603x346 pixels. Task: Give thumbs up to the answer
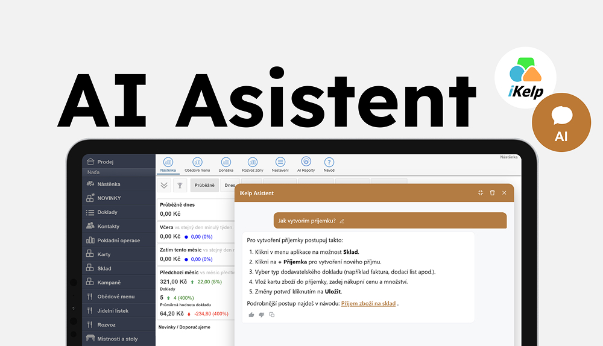pyautogui.click(x=251, y=315)
